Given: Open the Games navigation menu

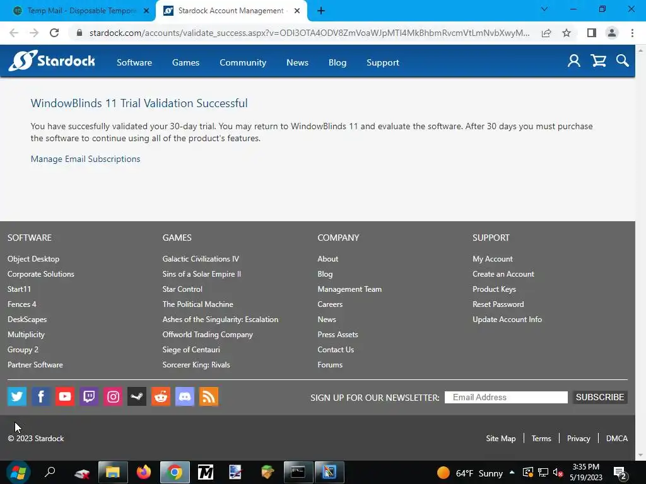Looking at the screenshot, I should pyautogui.click(x=186, y=62).
